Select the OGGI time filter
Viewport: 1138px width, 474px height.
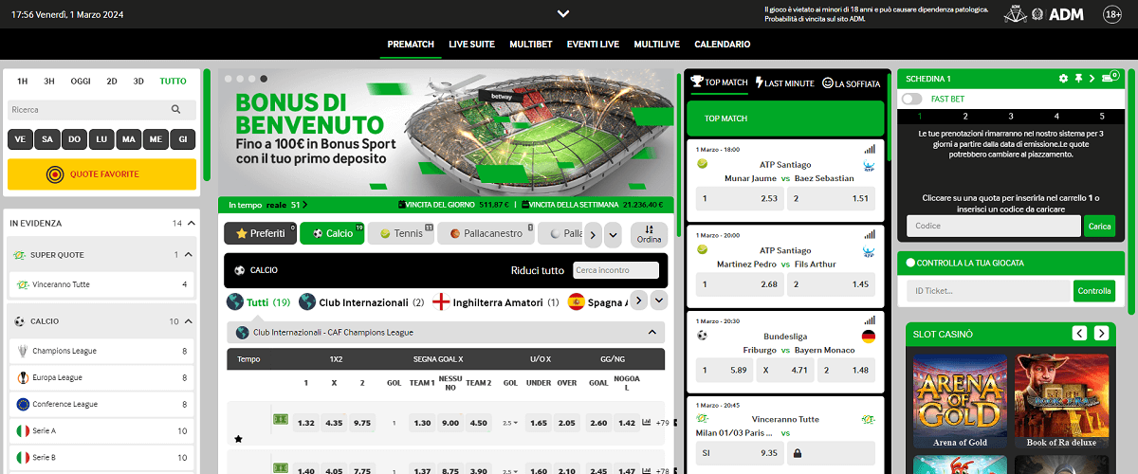(x=81, y=82)
